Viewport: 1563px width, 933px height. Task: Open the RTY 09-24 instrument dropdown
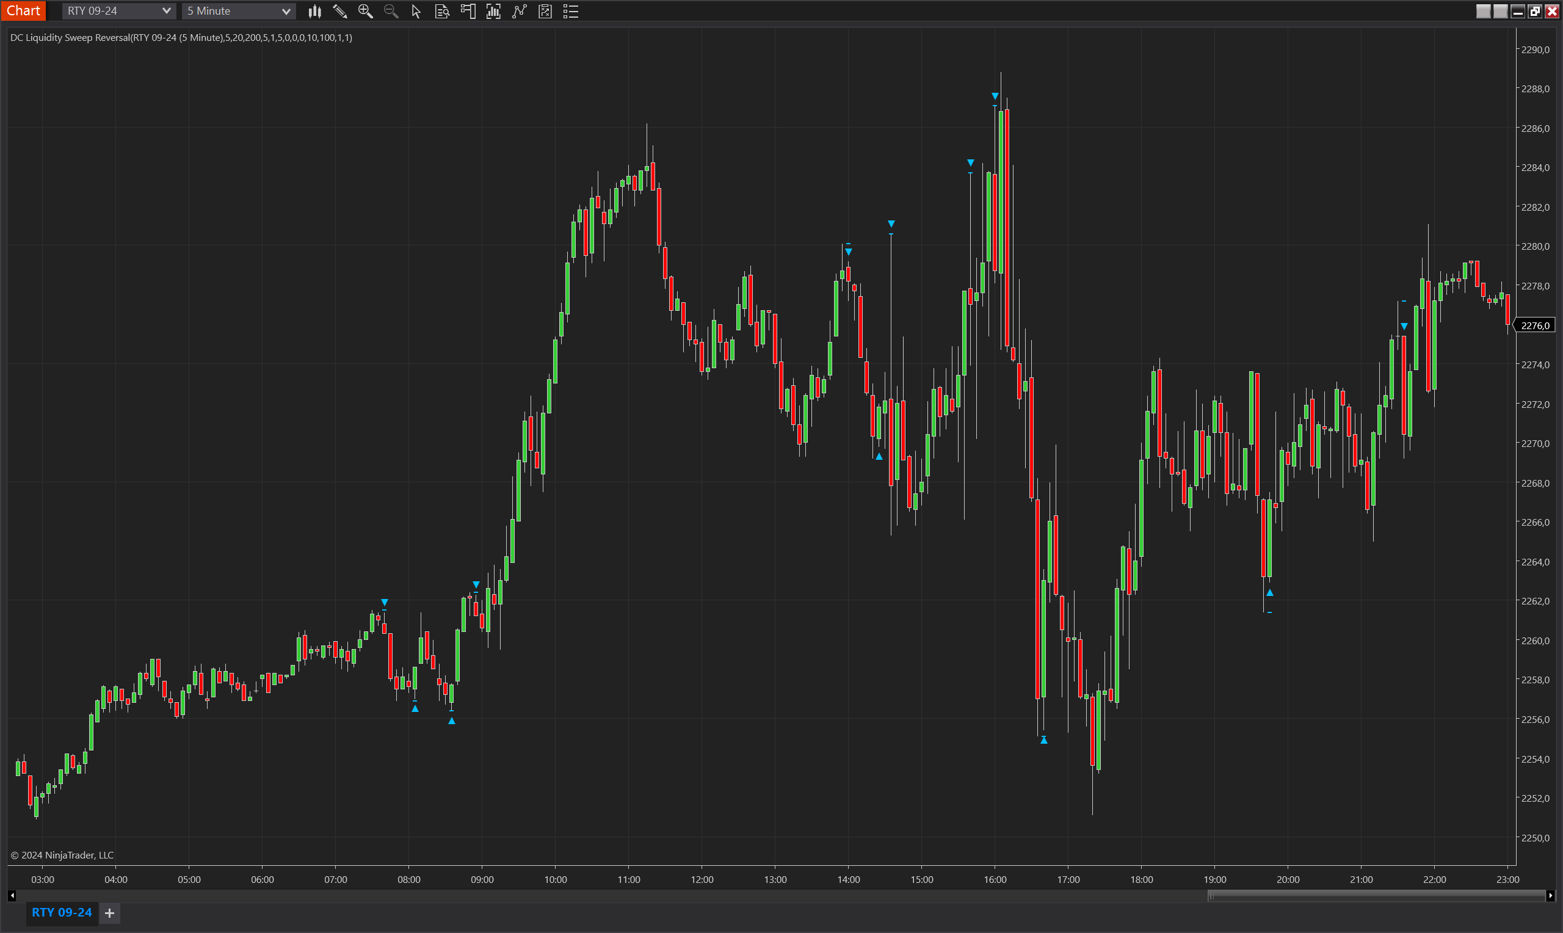tap(118, 11)
